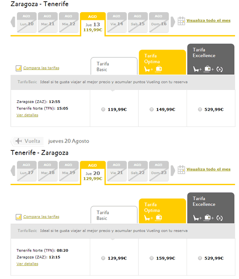
Task: Select outbound Optima fare 149,99€
Action: pos(152,110)
